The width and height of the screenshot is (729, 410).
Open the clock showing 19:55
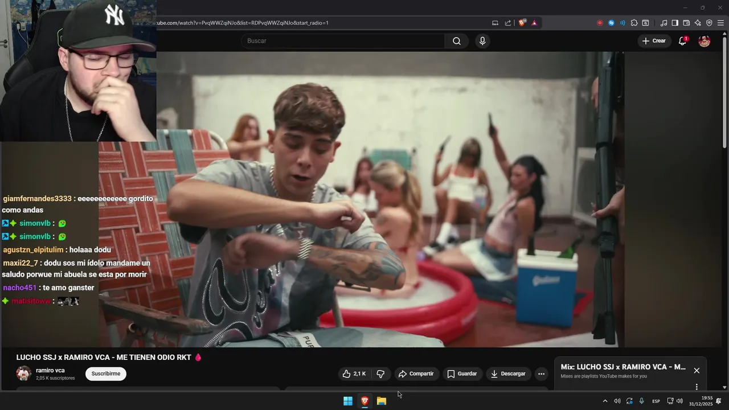click(x=701, y=401)
